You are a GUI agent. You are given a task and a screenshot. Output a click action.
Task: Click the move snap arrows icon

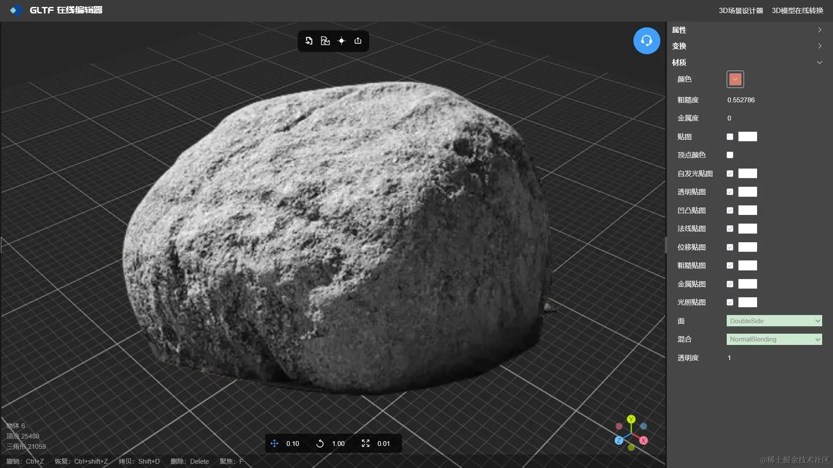tap(274, 443)
